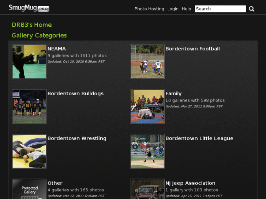Image resolution: width=266 pixels, height=199 pixels.
Task: View the Bordentown Wrestling match thumbnail
Action: 29,151
